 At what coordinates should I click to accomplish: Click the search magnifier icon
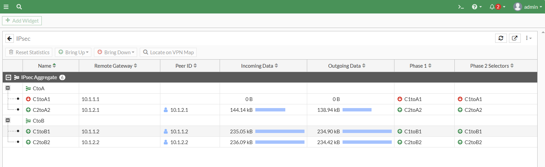[x=19, y=7]
